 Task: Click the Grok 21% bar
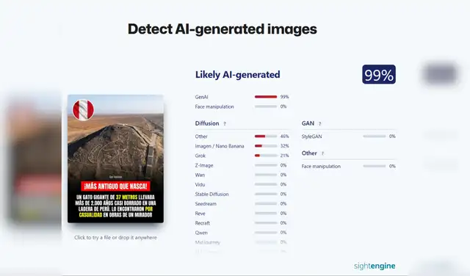(x=266, y=156)
